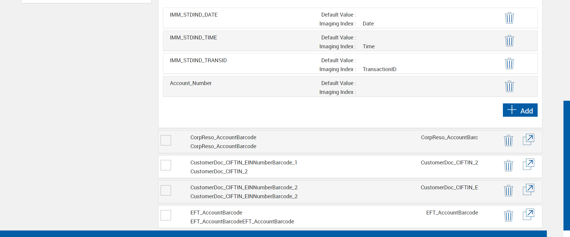
Task: Delete the IMM_STDIND_DATE index row
Action: coord(509,18)
